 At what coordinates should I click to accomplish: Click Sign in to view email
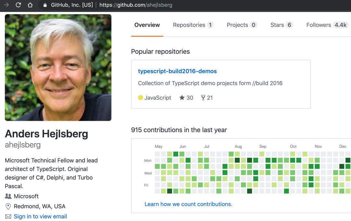click(40, 216)
